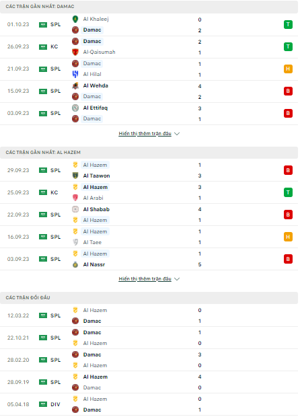Click red B badge for Al Nassr match

pyautogui.click(x=288, y=259)
